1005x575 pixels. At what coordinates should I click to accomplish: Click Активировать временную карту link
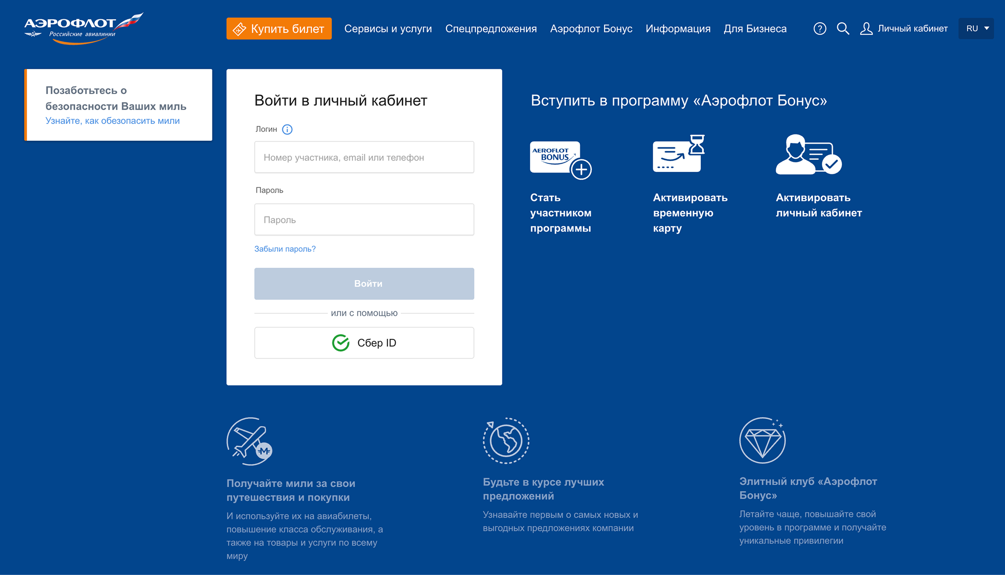click(690, 213)
